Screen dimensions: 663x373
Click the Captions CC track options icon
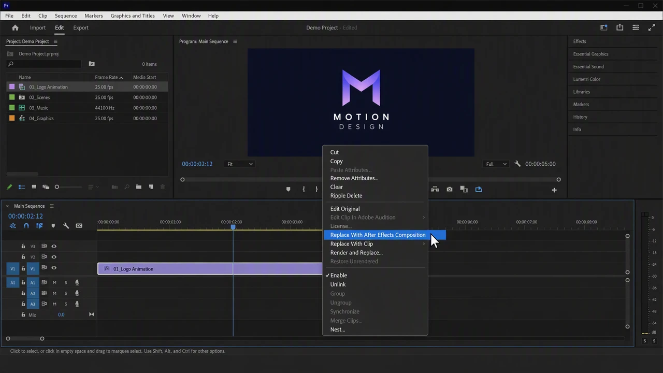coord(79,226)
